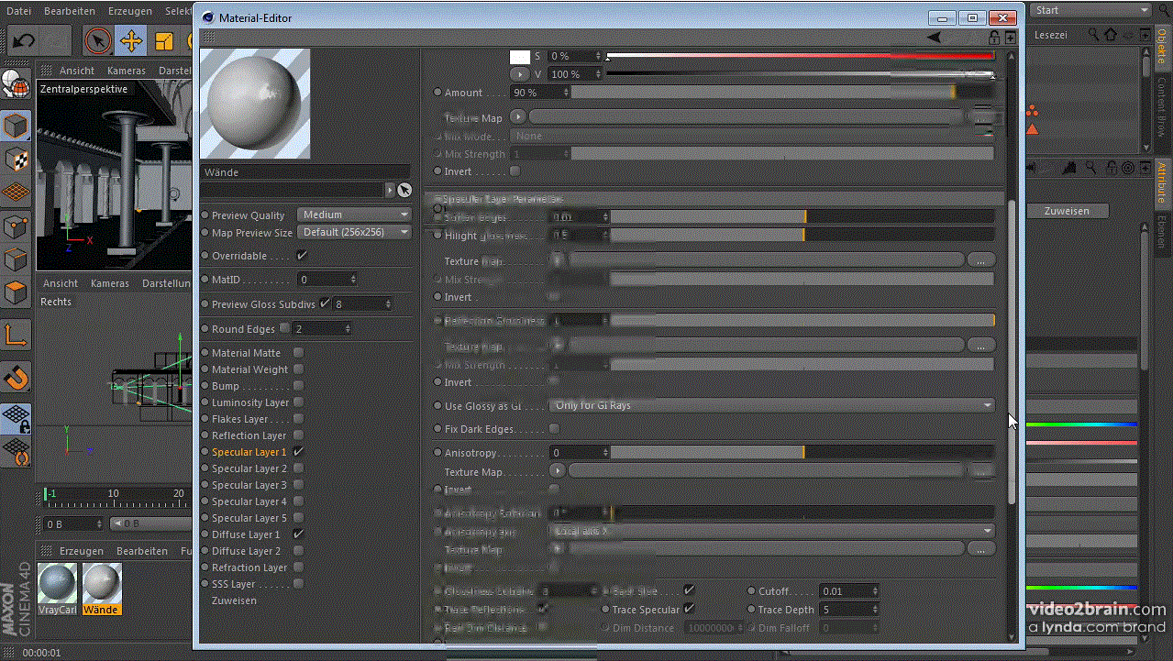Screen dimensions: 1173x661
Task: Select Zuweisen in the material channel list
Action: pos(234,600)
